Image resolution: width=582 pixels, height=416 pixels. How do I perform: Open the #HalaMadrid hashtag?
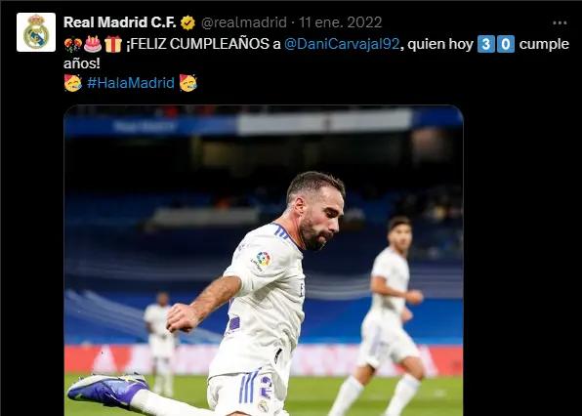[x=131, y=83]
